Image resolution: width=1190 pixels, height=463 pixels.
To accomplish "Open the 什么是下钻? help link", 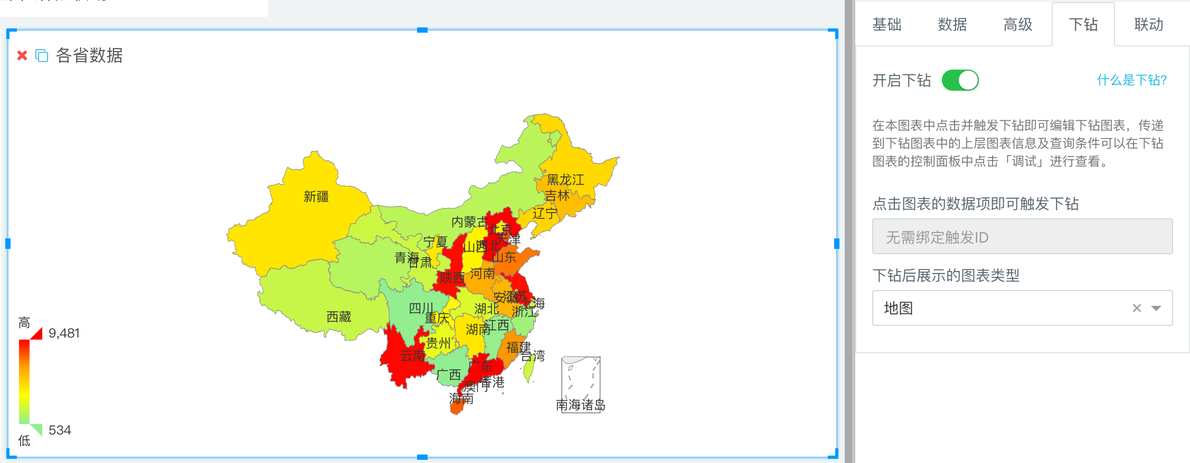I will 1132,80.
